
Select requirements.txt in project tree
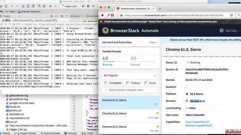pyautogui.click(x=18, y=118)
